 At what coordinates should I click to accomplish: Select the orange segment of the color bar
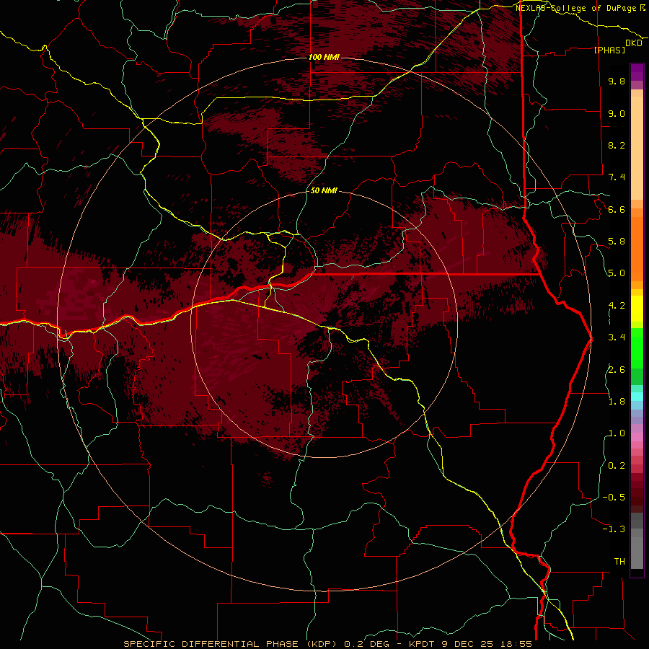pos(637,249)
